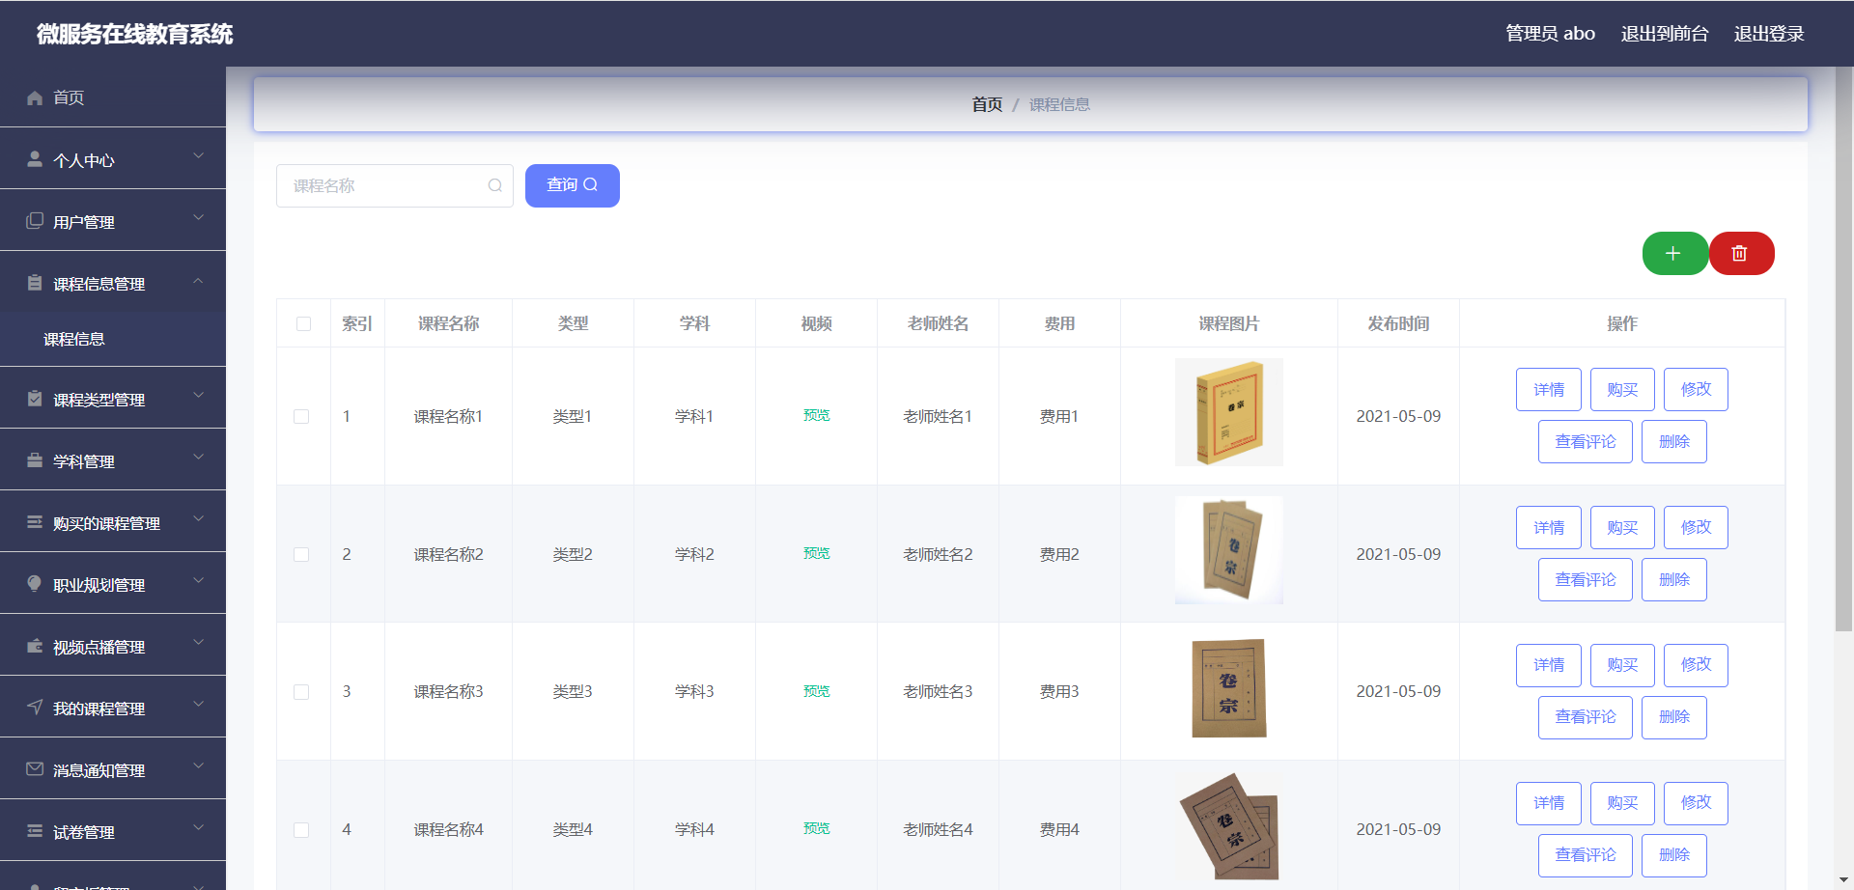Click the green plus add button
1854x890 pixels.
coord(1674,253)
